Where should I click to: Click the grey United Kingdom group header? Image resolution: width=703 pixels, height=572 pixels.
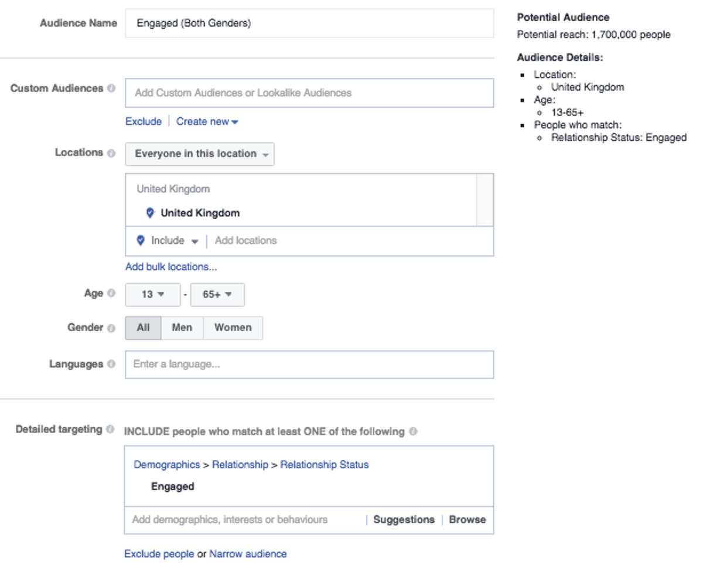pyautogui.click(x=173, y=189)
